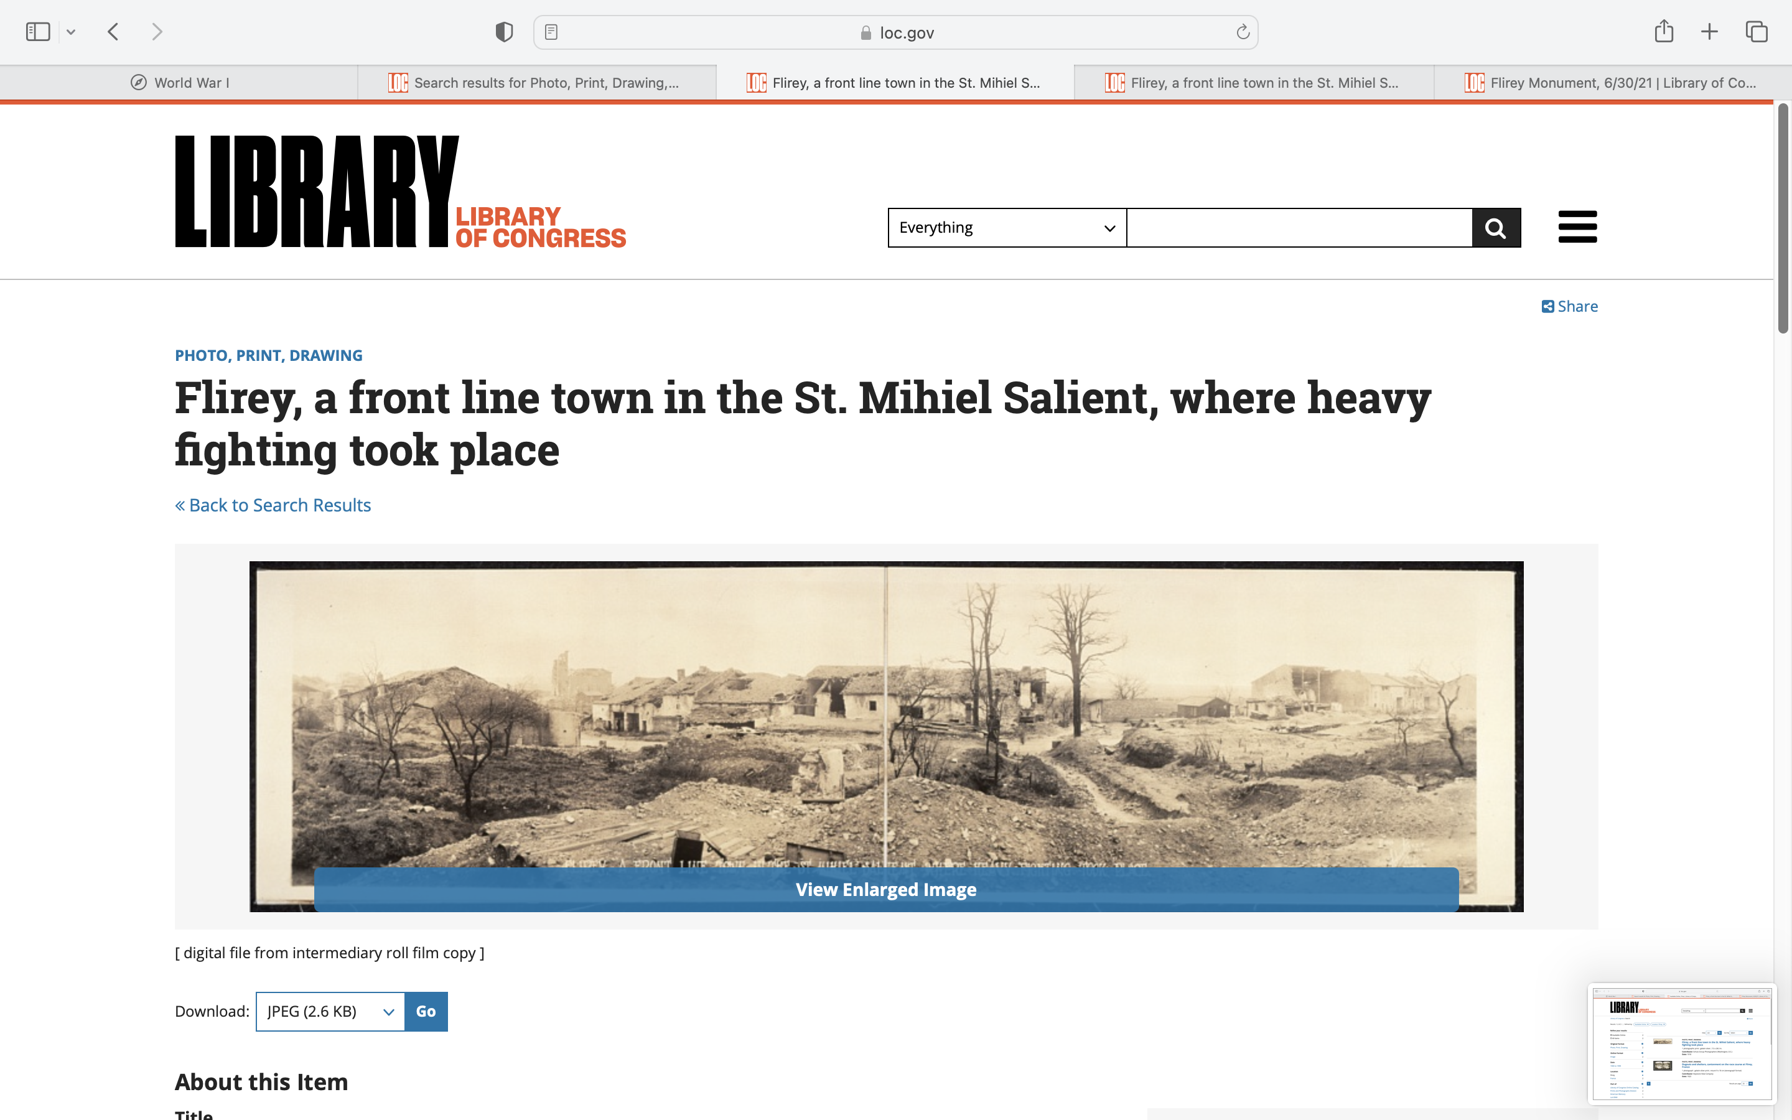Open the JPEG download format dropdown
The height and width of the screenshot is (1120, 1792).
point(330,1012)
